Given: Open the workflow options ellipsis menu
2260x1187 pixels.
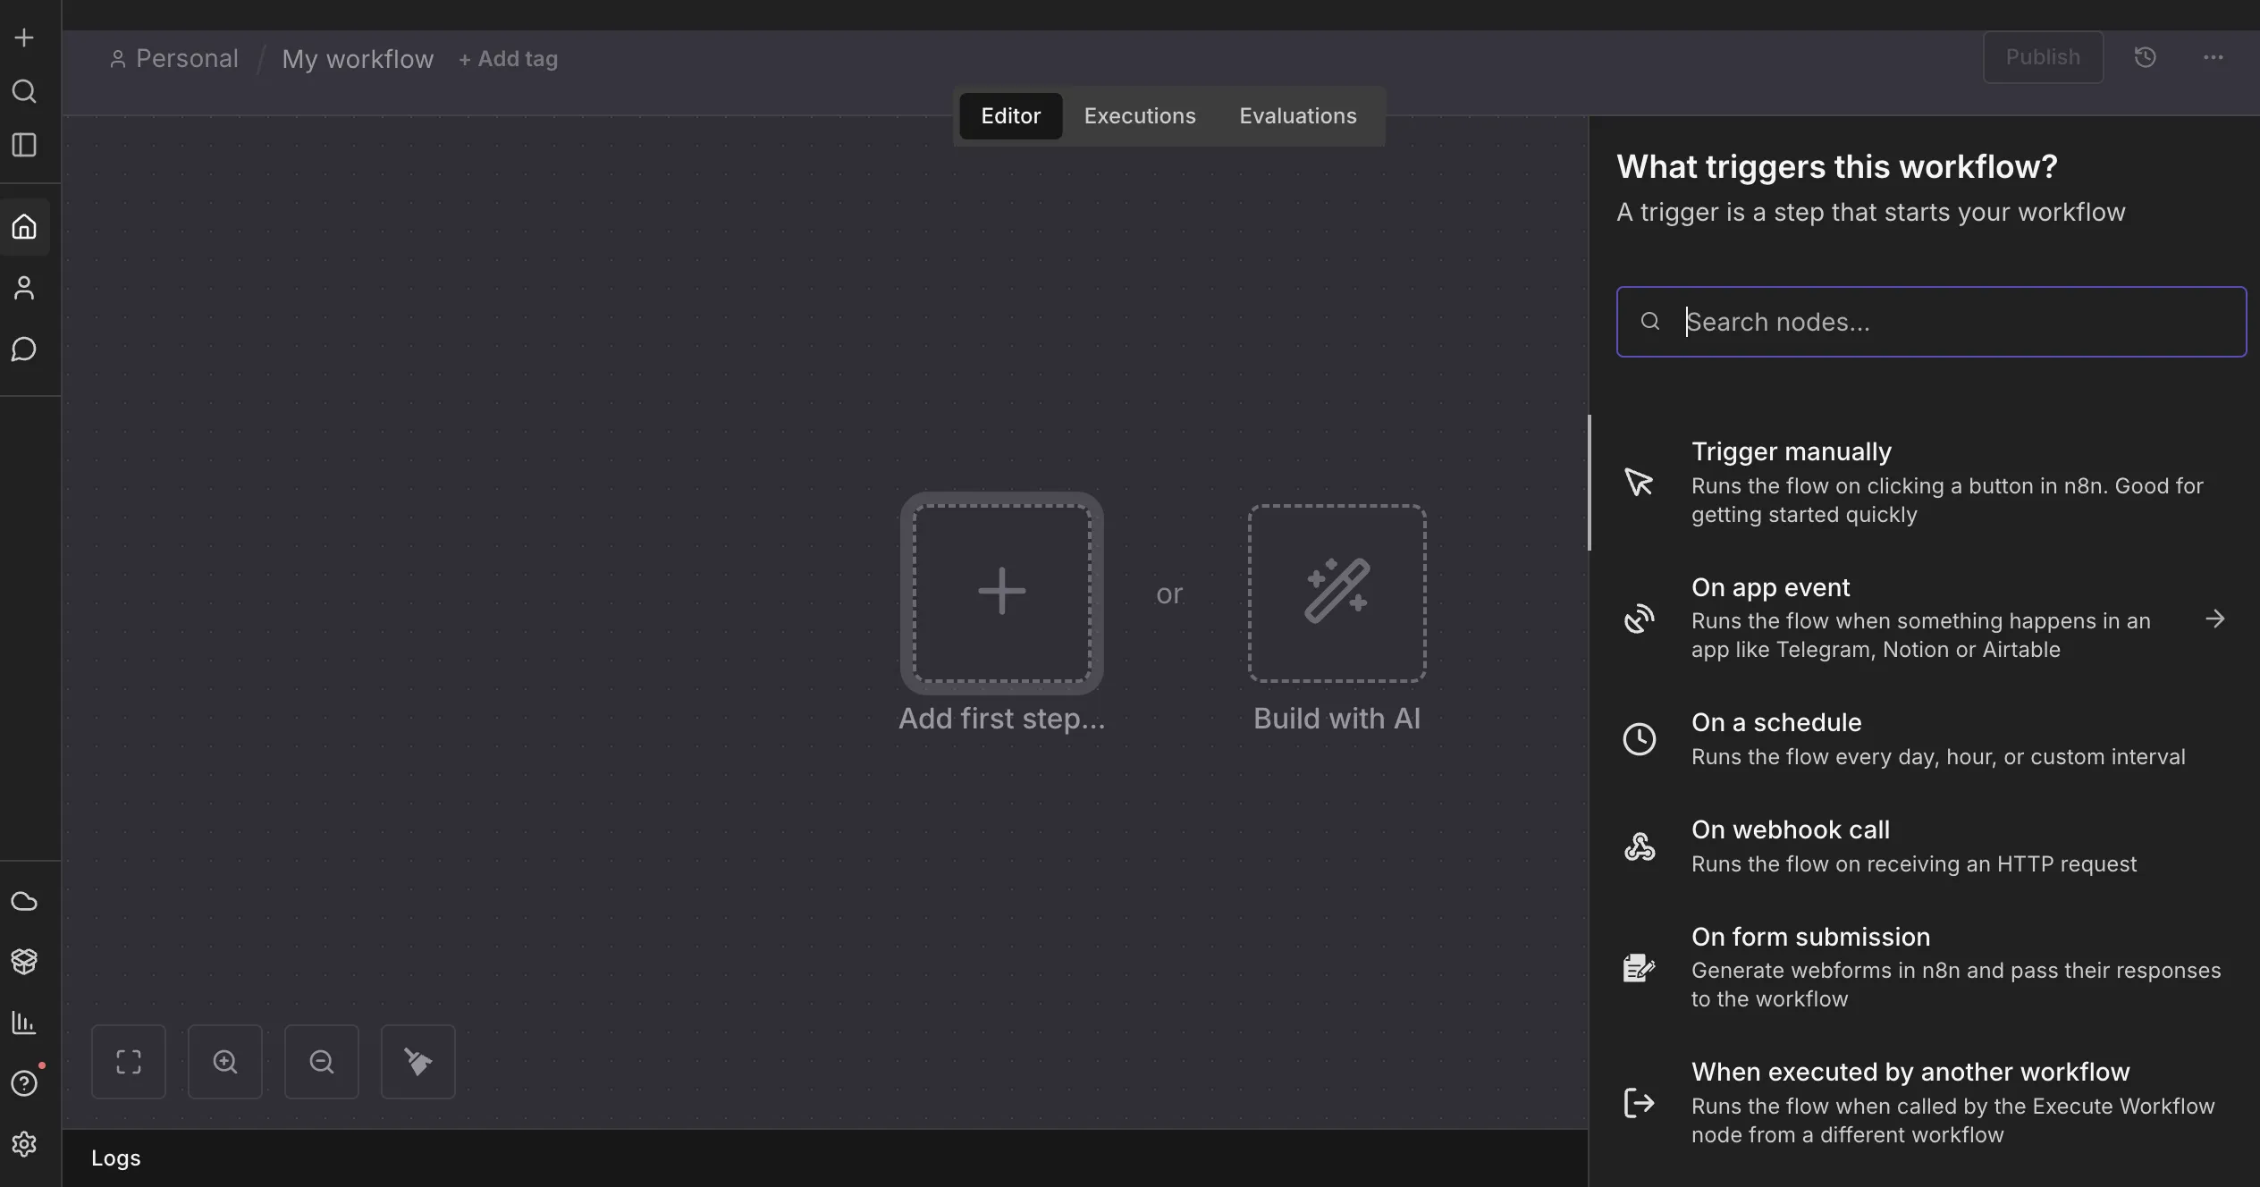Looking at the screenshot, I should tap(2213, 56).
